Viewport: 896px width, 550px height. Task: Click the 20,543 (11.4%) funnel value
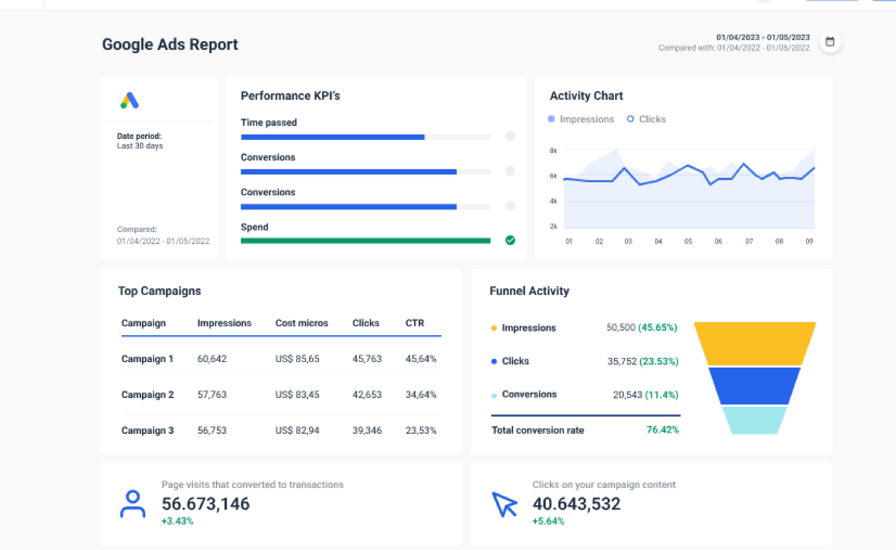click(x=646, y=395)
